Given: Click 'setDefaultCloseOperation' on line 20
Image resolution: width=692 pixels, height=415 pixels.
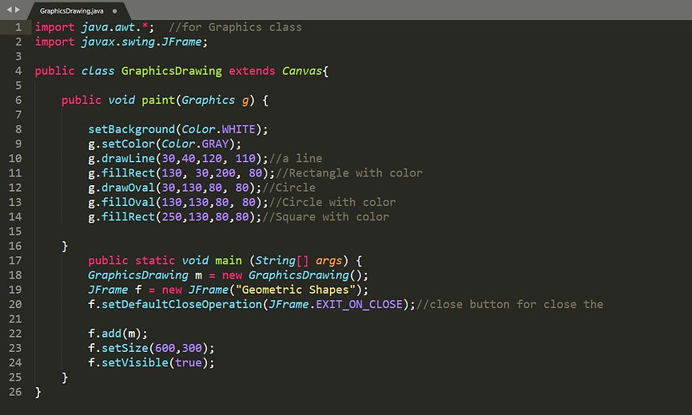Looking at the screenshot, I should click(182, 304).
